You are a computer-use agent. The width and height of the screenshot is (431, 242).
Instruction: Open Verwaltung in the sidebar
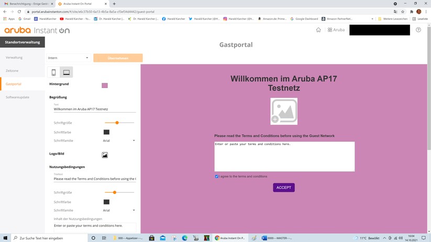14,58
